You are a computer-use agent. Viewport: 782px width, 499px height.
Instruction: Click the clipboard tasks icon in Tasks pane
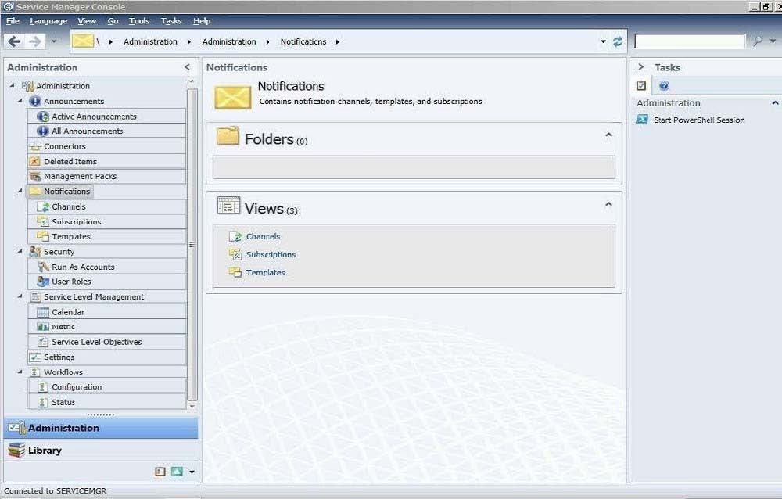point(641,86)
